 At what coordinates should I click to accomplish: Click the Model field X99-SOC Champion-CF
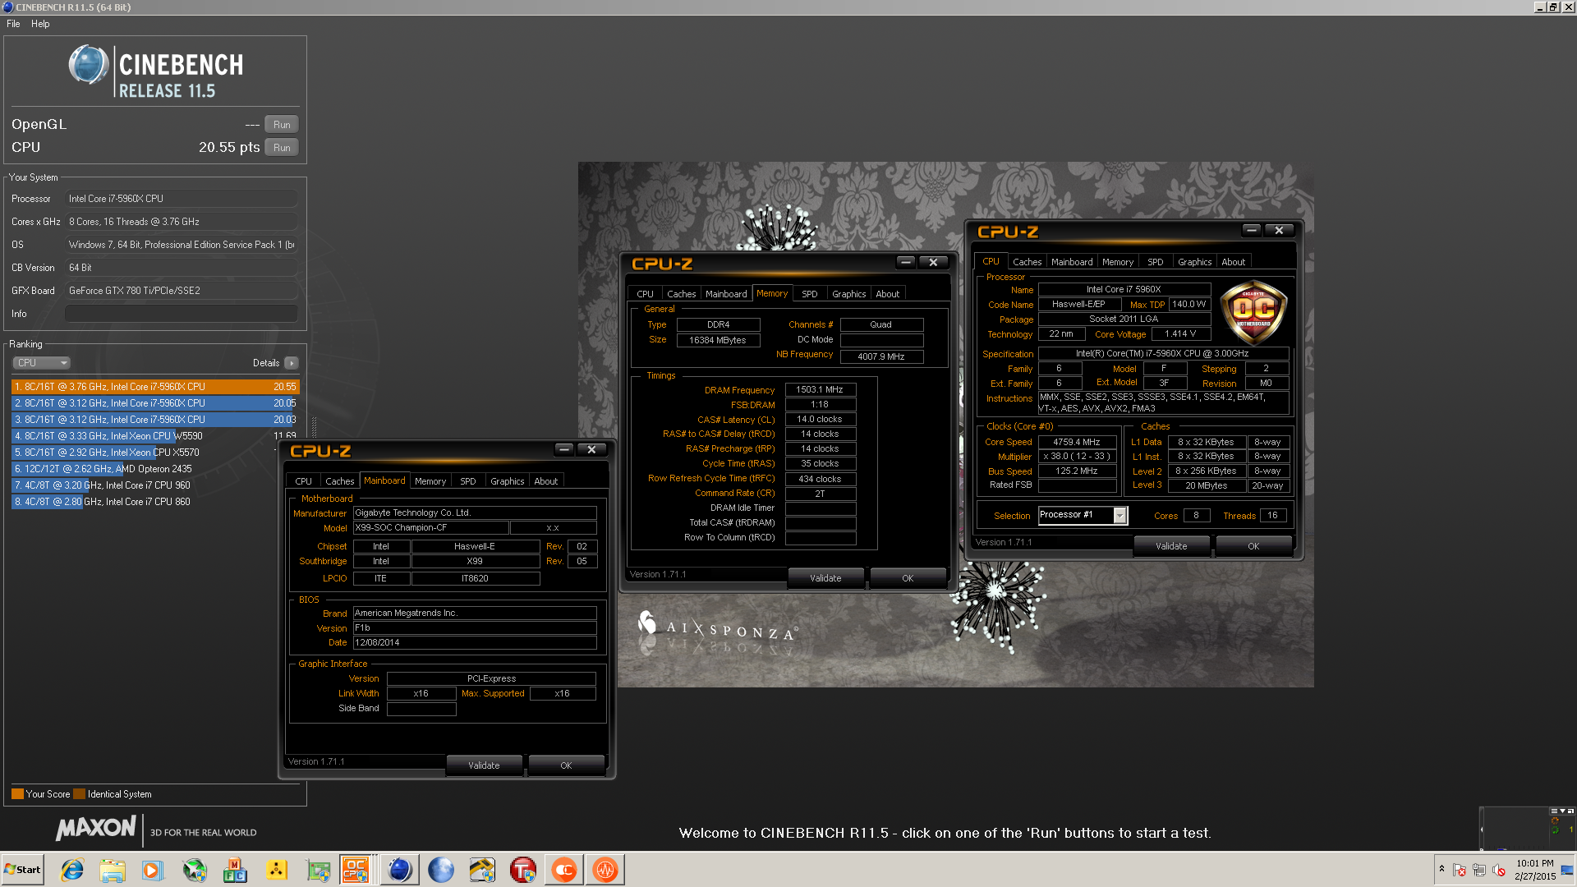point(430,528)
